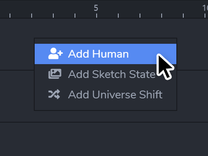Click the ruler tick just after 5
This screenshot has width=208, height=156.
118,16
